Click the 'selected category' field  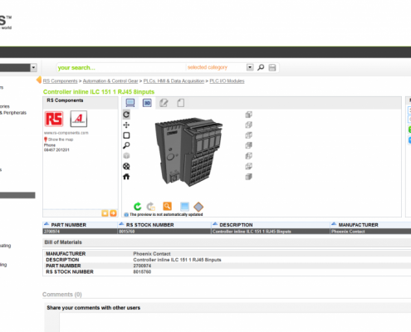click(217, 67)
